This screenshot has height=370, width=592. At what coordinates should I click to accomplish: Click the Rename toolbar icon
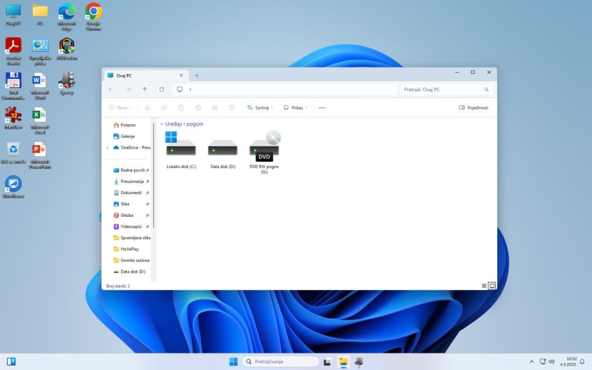click(198, 107)
